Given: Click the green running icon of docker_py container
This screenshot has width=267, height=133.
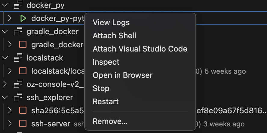Looking at the screenshot, I should (23, 18).
